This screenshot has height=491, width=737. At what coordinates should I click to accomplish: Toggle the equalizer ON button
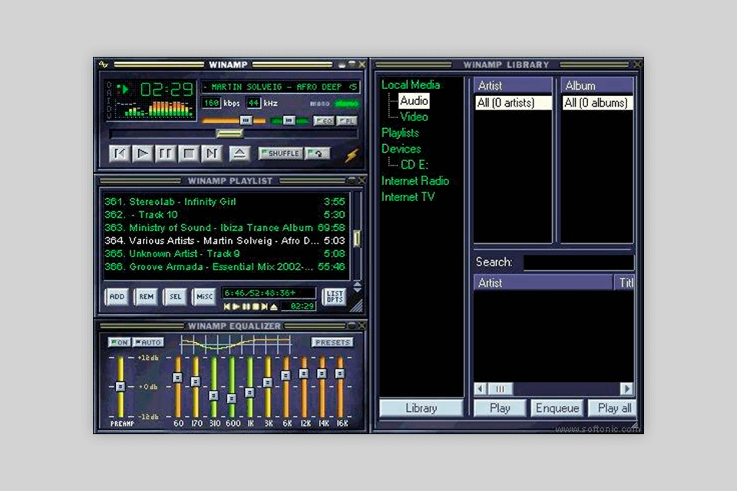pos(119,342)
